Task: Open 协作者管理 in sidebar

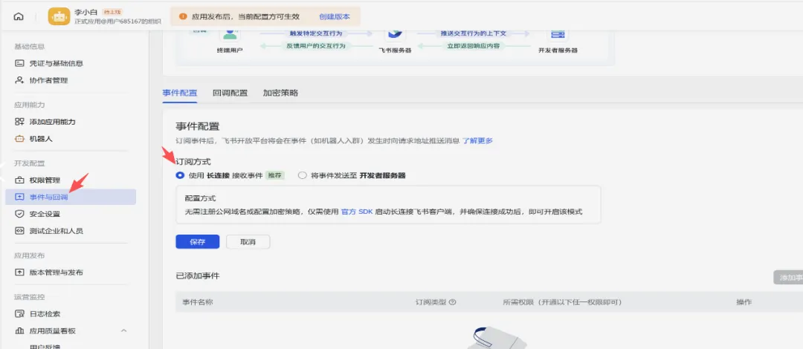Action: point(48,80)
